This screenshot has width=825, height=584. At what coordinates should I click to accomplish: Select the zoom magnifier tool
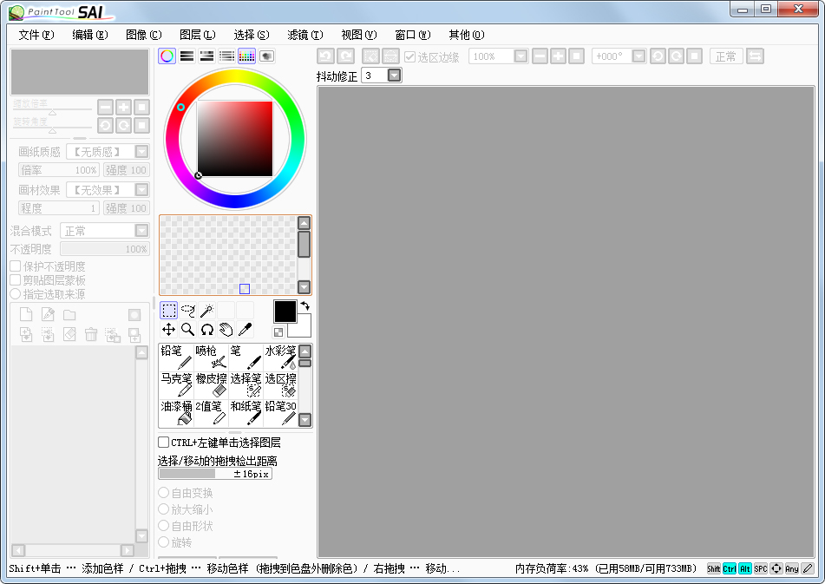(188, 330)
